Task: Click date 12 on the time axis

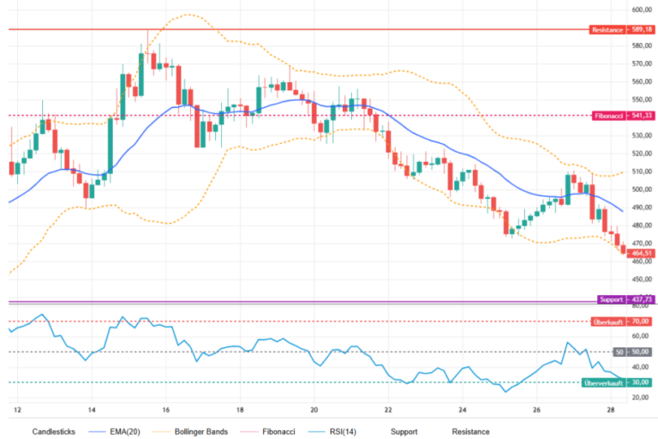Action: [17, 410]
